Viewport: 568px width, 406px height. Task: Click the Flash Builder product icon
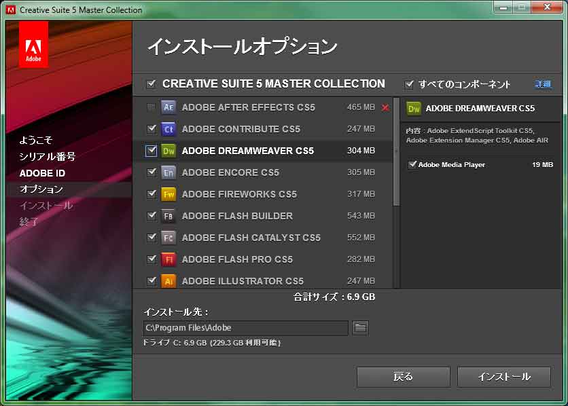coord(168,216)
